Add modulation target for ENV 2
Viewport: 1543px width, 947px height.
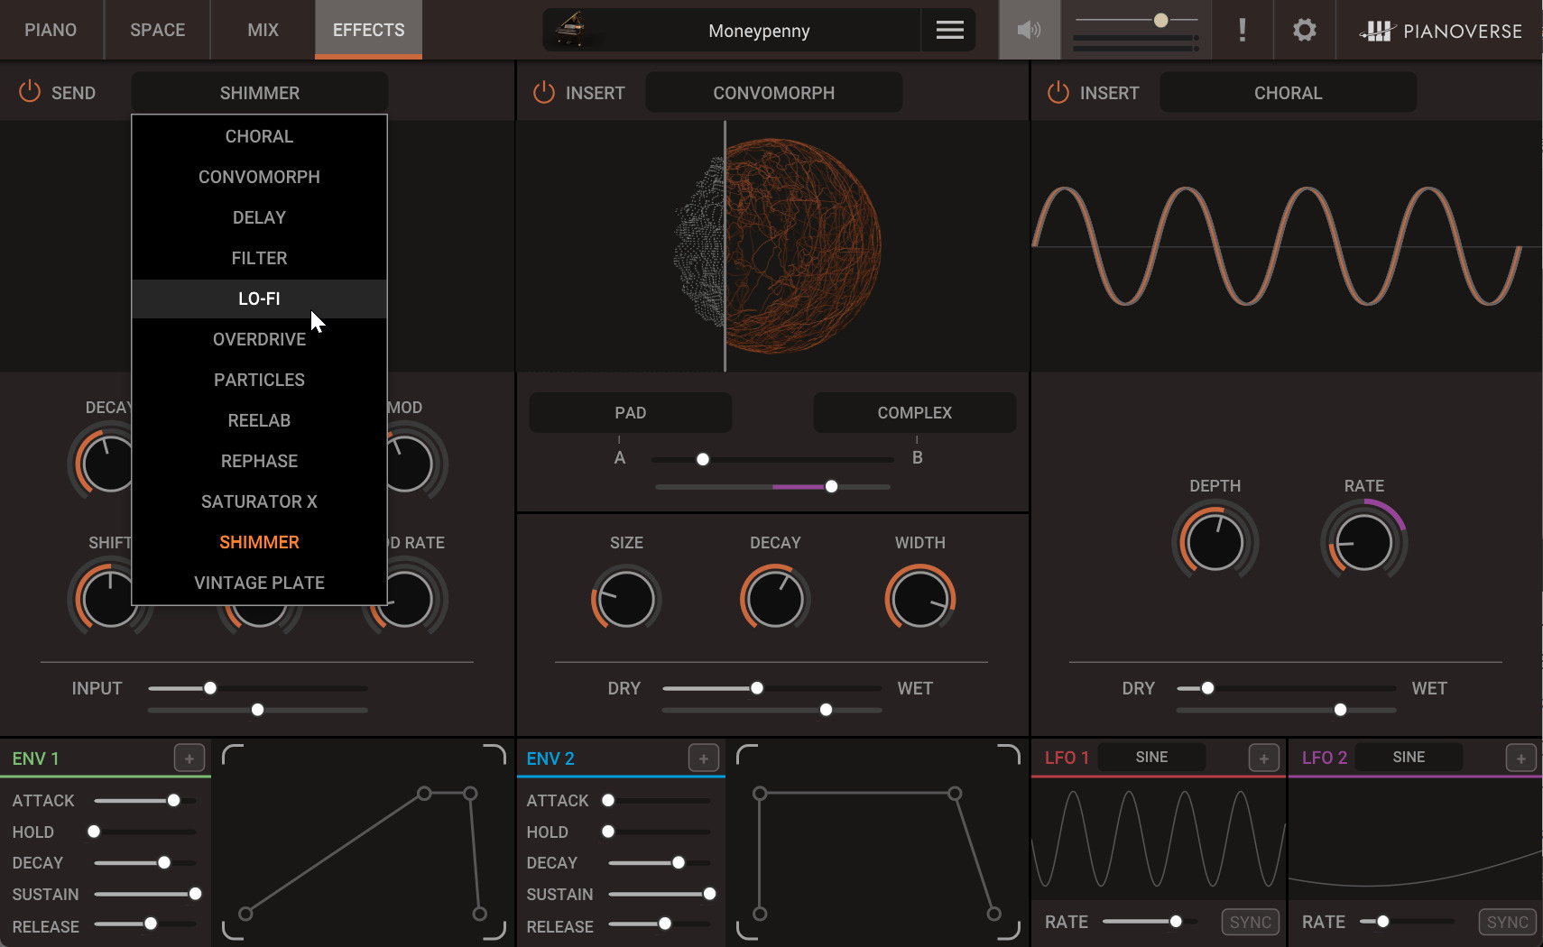point(704,759)
